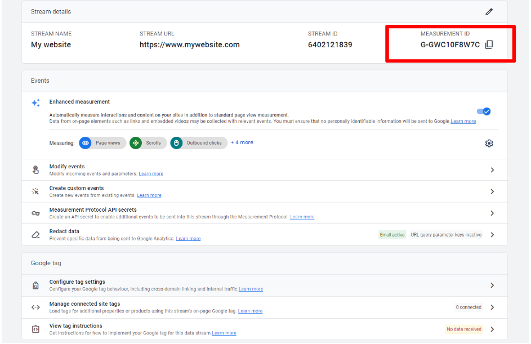Click the Measurement Protocol key icon
The height and width of the screenshot is (344, 531).
tap(36, 213)
